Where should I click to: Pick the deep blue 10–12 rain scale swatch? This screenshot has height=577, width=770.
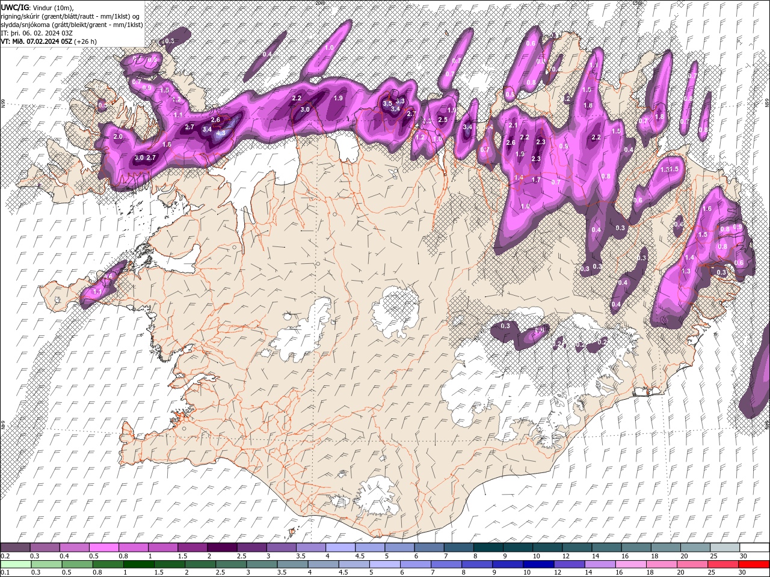click(x=538, y=564)
